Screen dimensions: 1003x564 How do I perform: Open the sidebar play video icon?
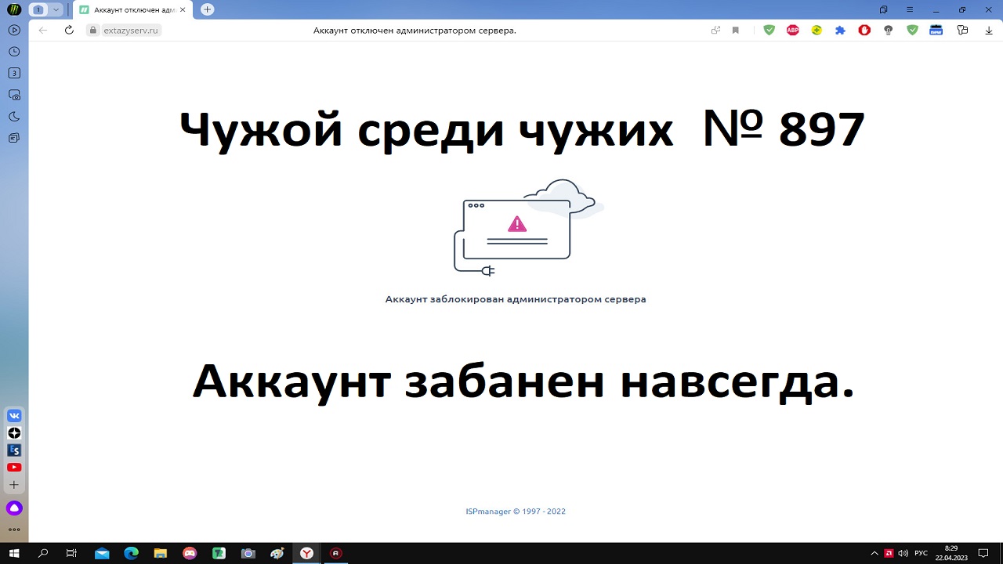point(14,31)
